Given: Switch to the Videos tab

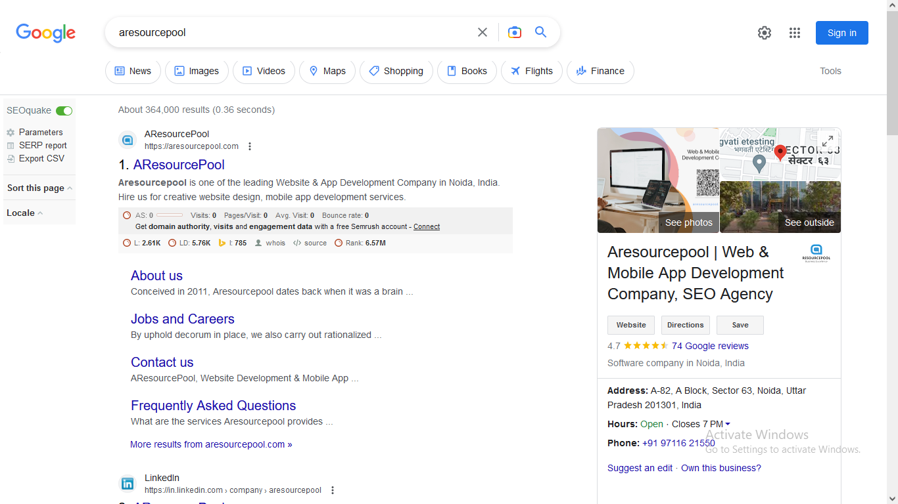Looking at the screenshot, I should click(x=264, y=71).
